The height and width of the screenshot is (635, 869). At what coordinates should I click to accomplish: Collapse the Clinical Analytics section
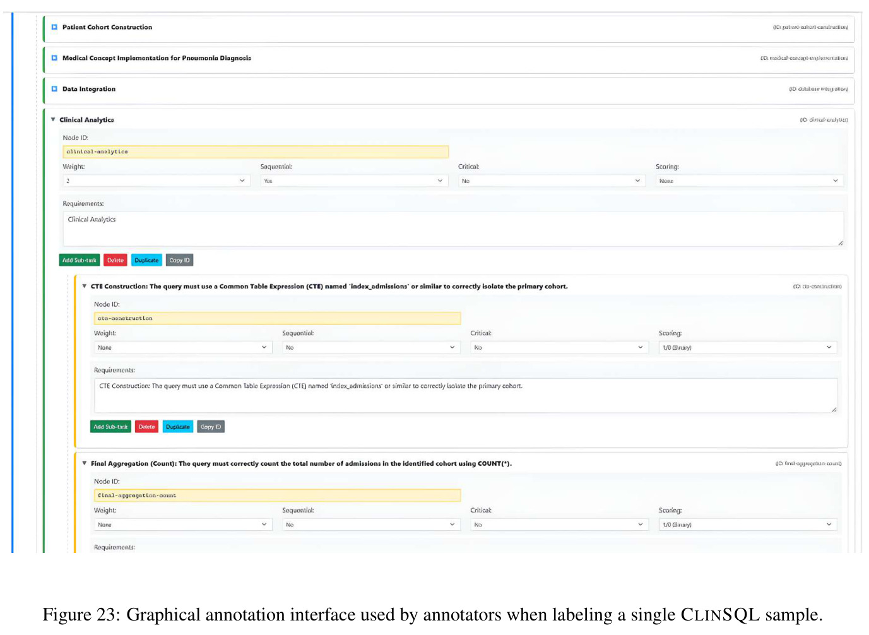pos(53,119)
